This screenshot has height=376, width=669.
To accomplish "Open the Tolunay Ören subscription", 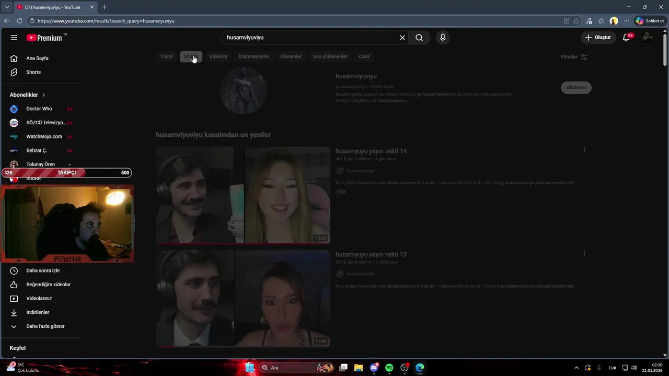I will coord(41,164).
